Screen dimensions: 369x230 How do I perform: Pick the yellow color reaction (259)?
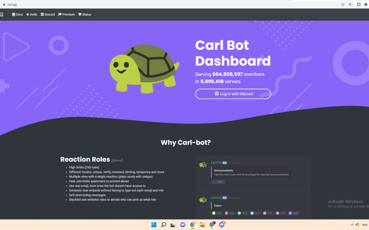coord(217,213)
